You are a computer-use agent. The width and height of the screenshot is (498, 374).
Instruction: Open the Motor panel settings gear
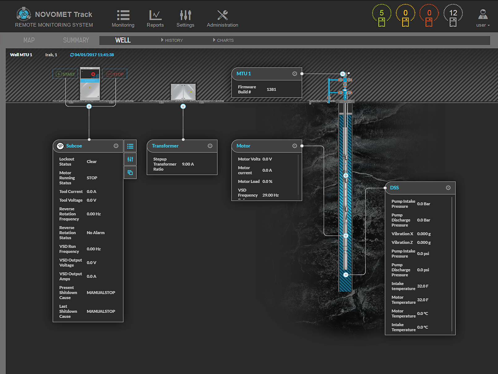pyautogui.click(x=294, y=146)
